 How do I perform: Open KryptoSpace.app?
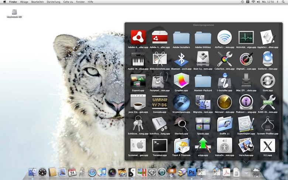coord(181,102)
